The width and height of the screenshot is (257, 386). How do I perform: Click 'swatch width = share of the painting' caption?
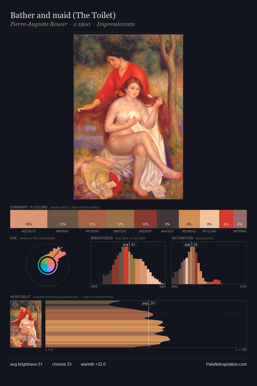[x=75, y=207]
